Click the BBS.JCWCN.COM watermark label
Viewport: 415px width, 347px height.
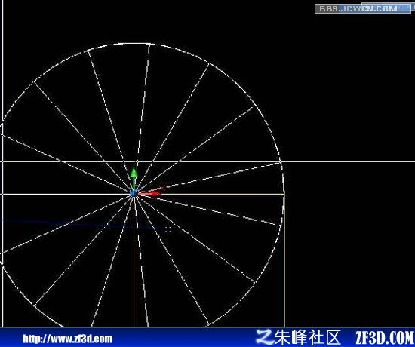click(x=358, y=8)
